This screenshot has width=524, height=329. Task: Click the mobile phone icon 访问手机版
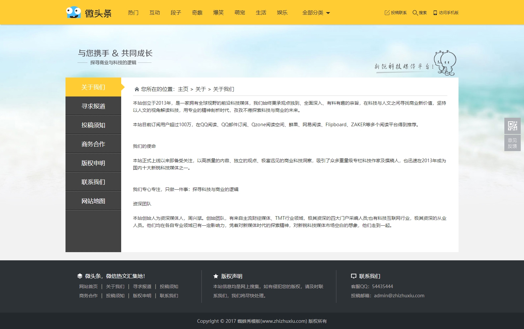435,13
